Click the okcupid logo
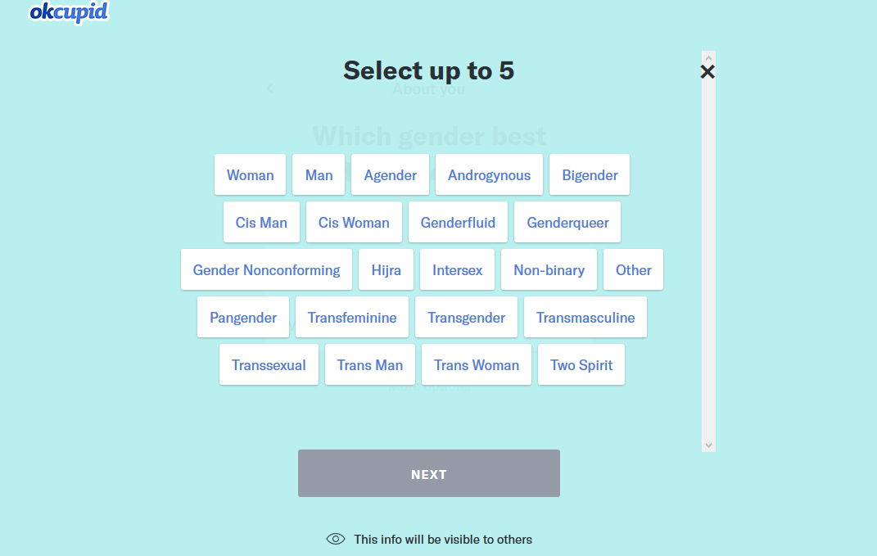This screenshot has height=556, width=877. click(68, 13)
